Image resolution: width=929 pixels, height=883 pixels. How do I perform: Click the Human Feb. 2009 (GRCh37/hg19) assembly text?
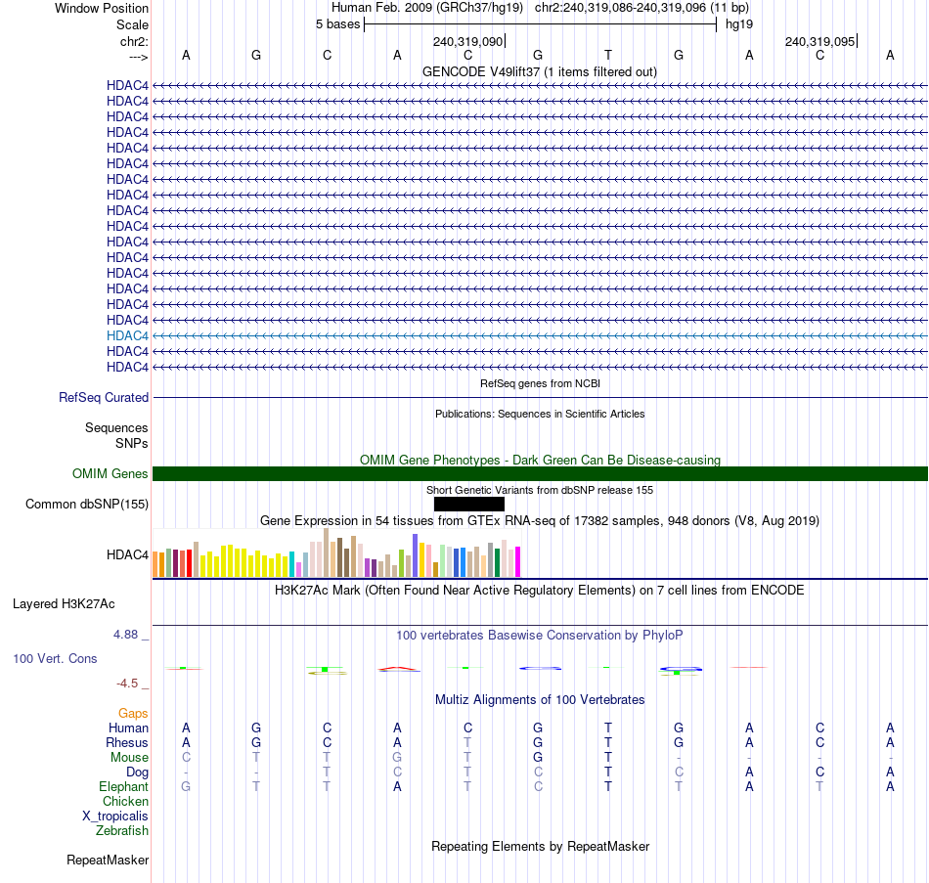pyautogui.click(x=427, y=8)
